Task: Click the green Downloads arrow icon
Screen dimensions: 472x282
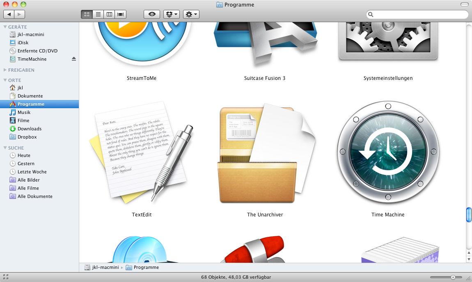Action: (12, 129)
